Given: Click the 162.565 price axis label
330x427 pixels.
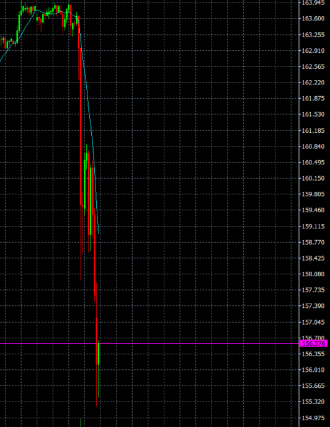Looking at the screenshot, I should [x=313, y=66].
